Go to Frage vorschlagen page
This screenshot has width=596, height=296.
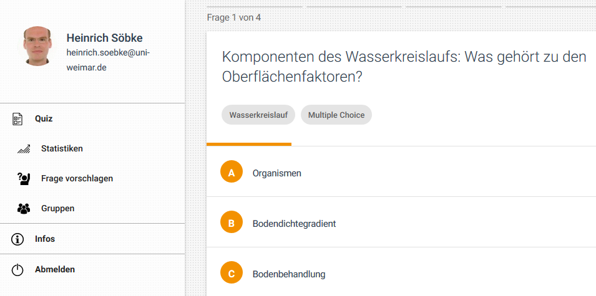[77, 179]
